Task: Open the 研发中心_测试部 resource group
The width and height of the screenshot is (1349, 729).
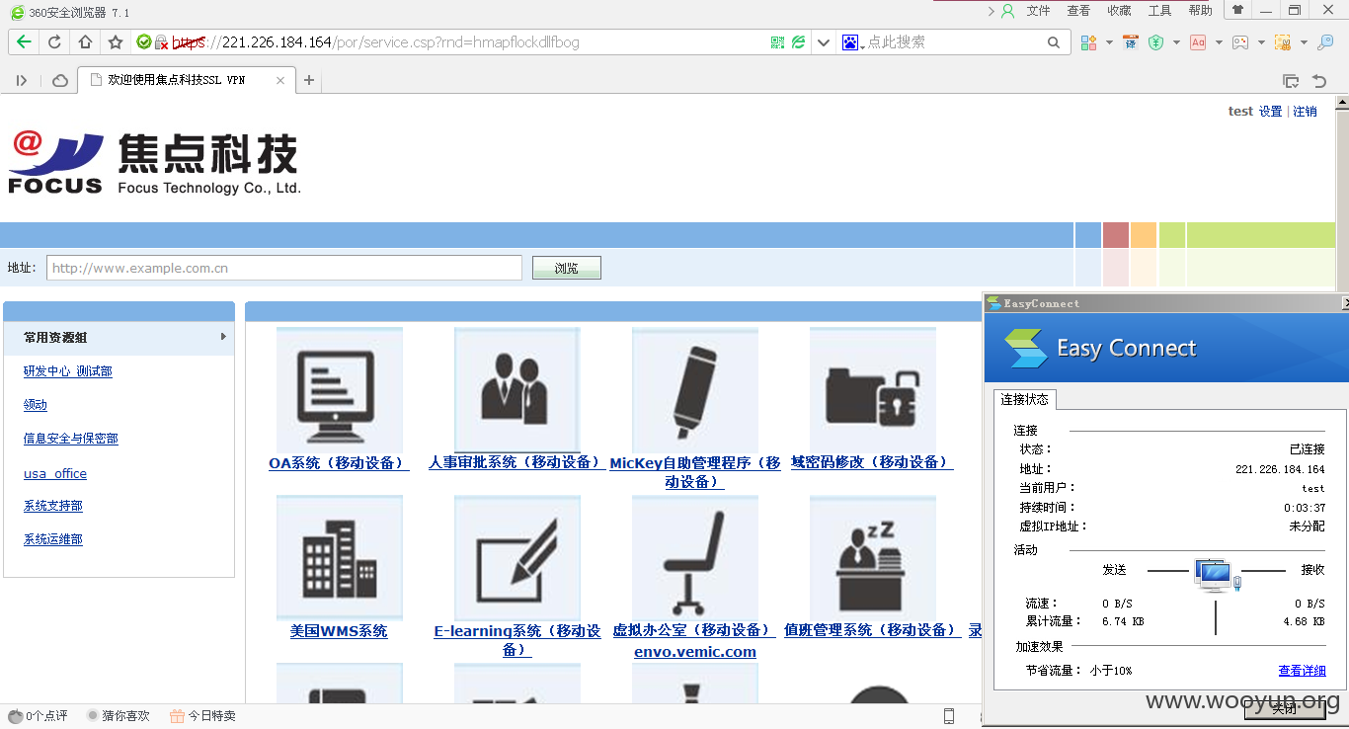Action: pyautogui.click(x=68, y=371)
